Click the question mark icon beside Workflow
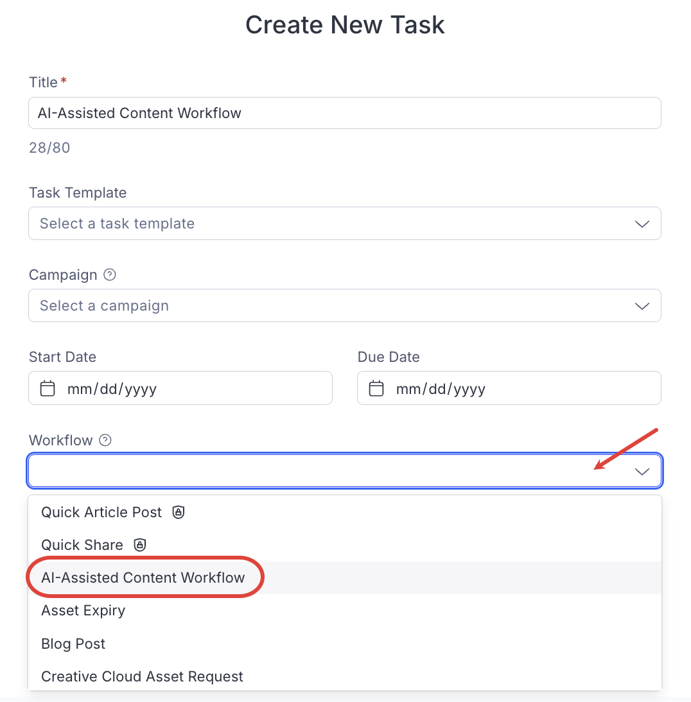This screenshot has width=691, height=702. tap(103, 440)
